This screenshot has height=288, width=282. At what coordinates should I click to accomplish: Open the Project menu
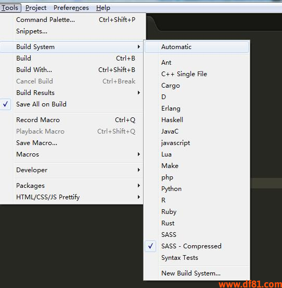pos(36,8)
